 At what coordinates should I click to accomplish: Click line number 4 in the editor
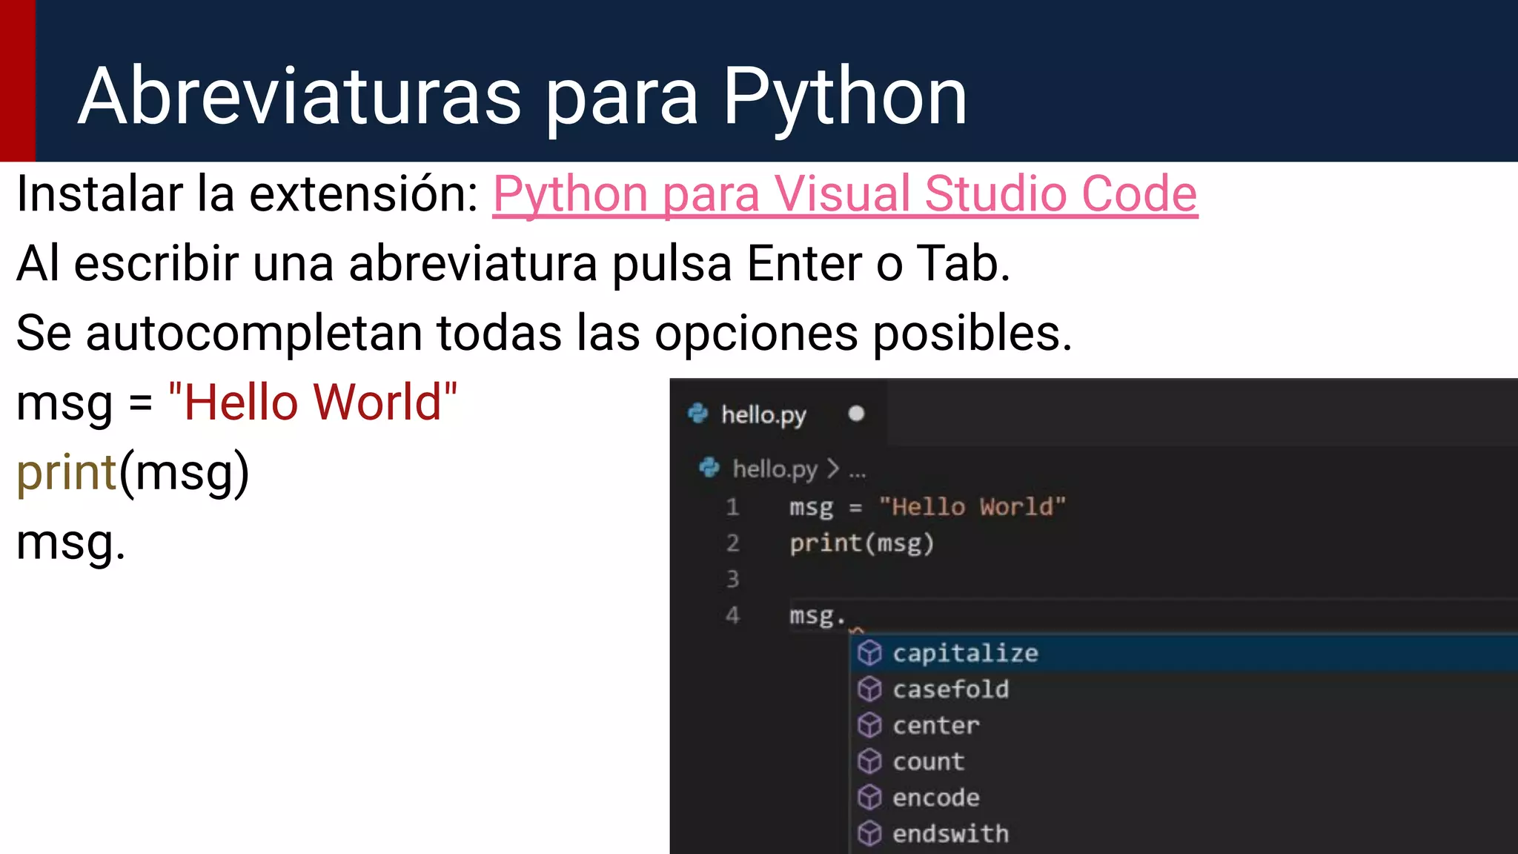(732, 615)
